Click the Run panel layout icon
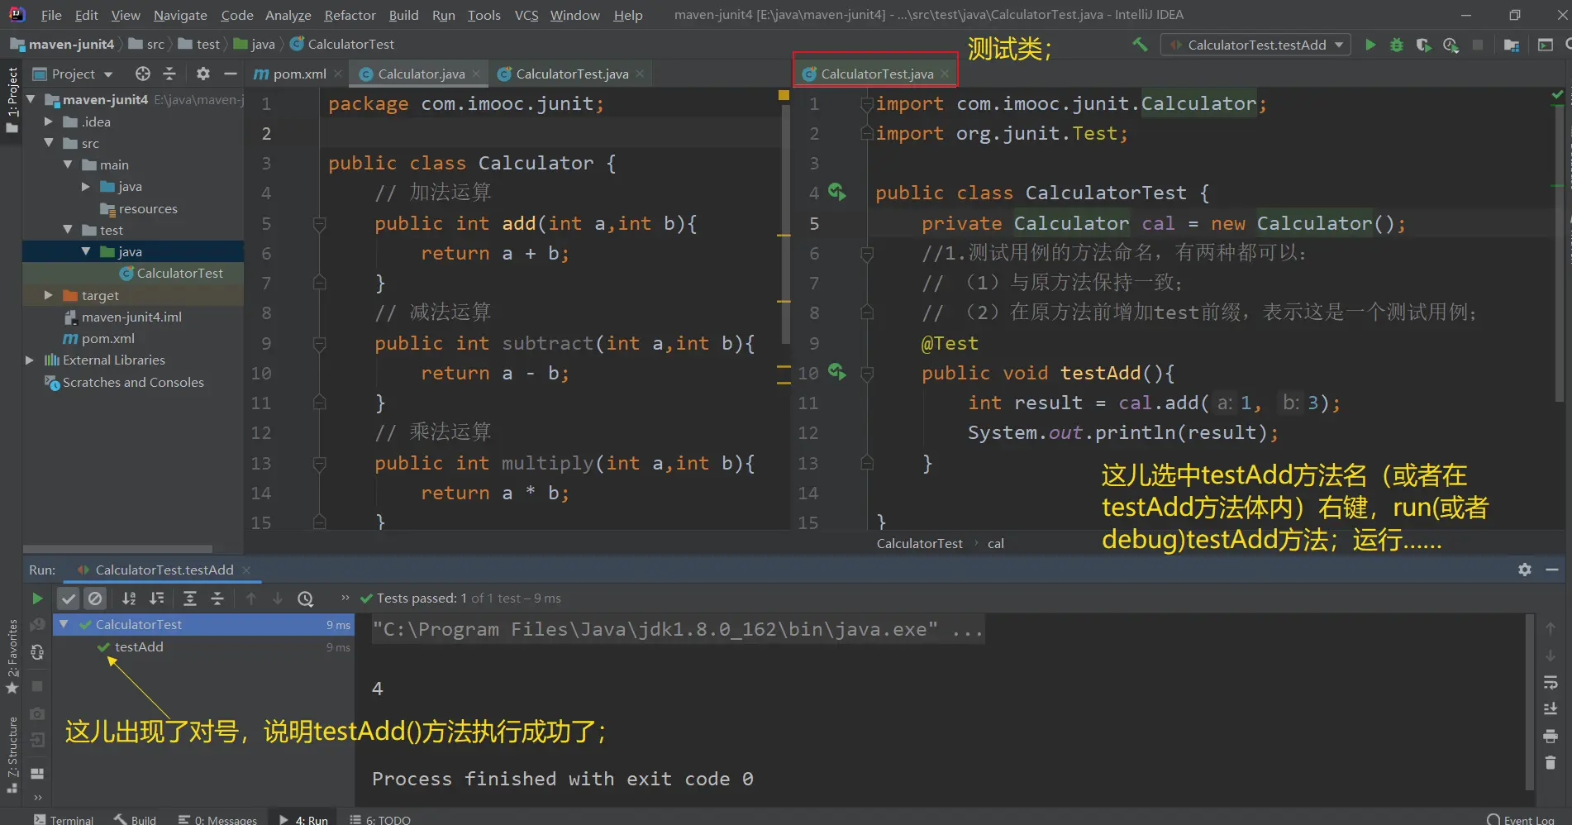The height and width of the screenshot is (825, 1572). [37, 774]
